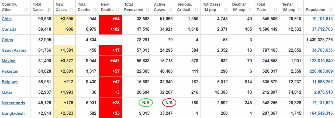Open the China country link
Viewport: 335px width, 118px height.
pos(7,40)
